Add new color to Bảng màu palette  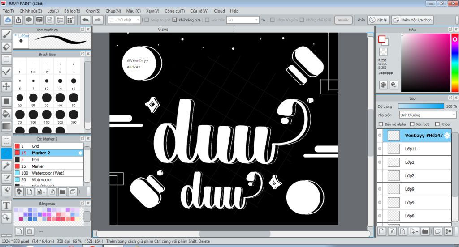(x=19, y=231)
